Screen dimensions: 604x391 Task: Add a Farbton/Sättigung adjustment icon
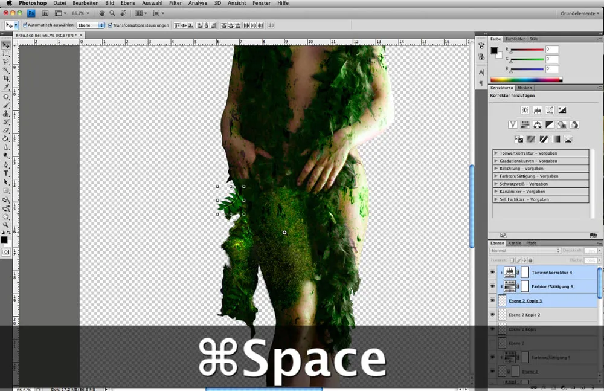pos(525,124)
